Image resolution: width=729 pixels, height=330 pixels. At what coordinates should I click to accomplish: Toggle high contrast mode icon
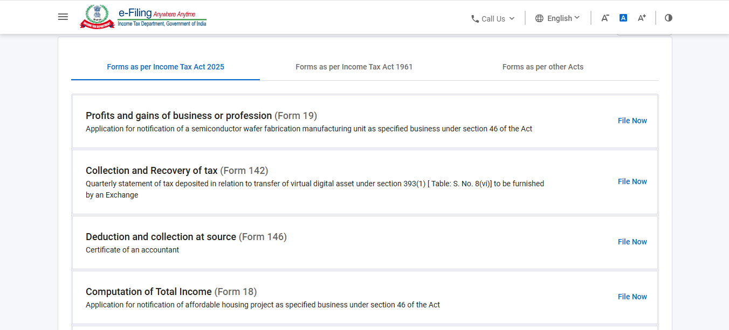(x=669, y=18)
